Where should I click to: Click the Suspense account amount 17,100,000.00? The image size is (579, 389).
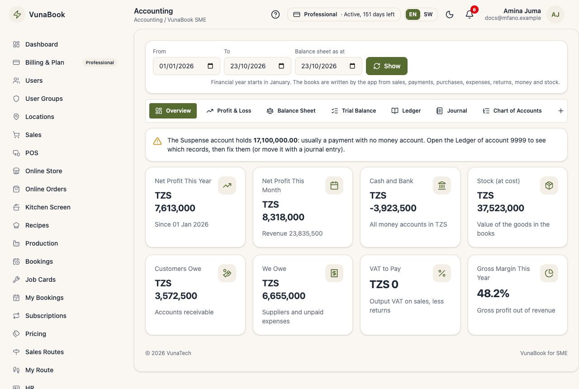tap(275, 140)
